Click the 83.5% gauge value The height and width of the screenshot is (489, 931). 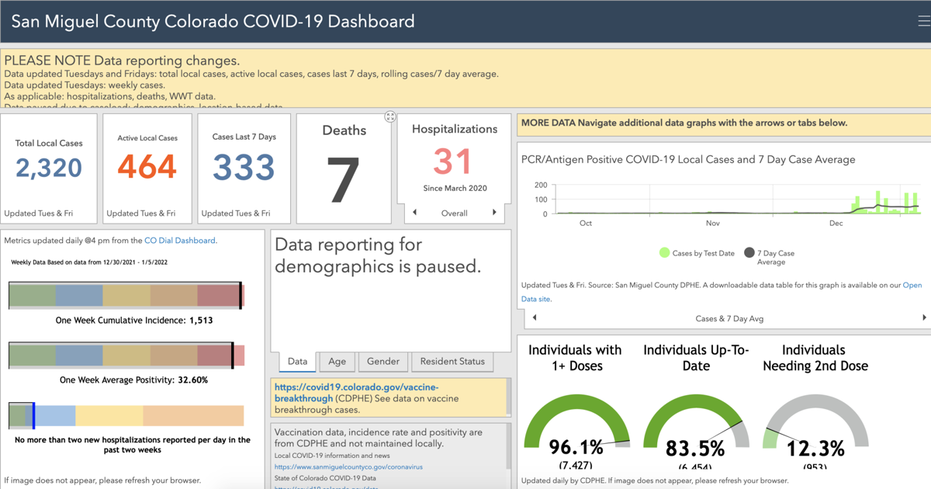(x=697, y=449)
